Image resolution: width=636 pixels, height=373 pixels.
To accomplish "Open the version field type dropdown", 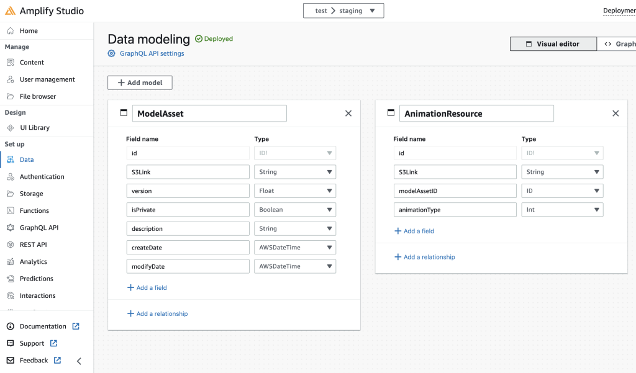I will click(x=294, y=191).
